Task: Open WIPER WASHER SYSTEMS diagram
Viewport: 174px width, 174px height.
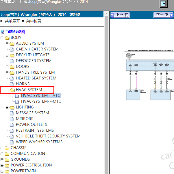Action: click(39, 142)
